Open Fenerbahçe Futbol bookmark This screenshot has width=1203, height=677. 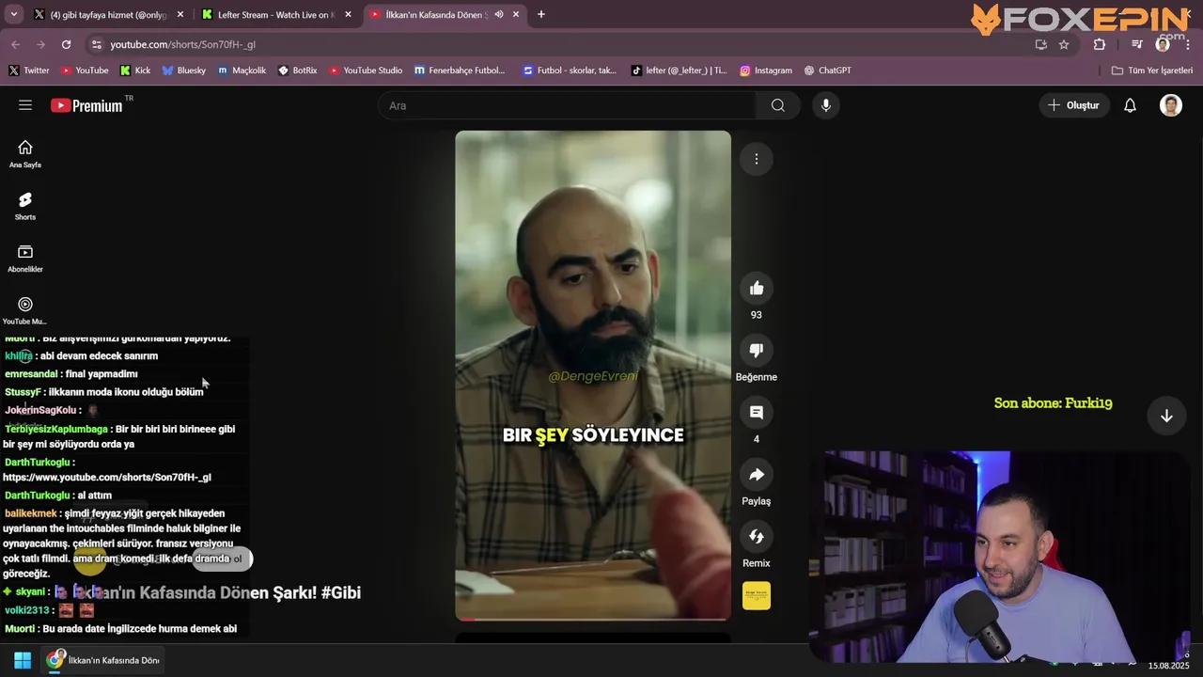tap(460, 71)
